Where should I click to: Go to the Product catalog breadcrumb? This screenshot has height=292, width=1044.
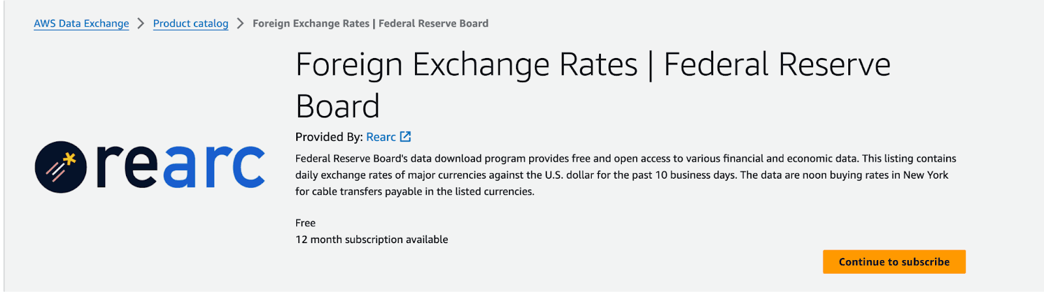pyautogui.click(x=191, y=23)
